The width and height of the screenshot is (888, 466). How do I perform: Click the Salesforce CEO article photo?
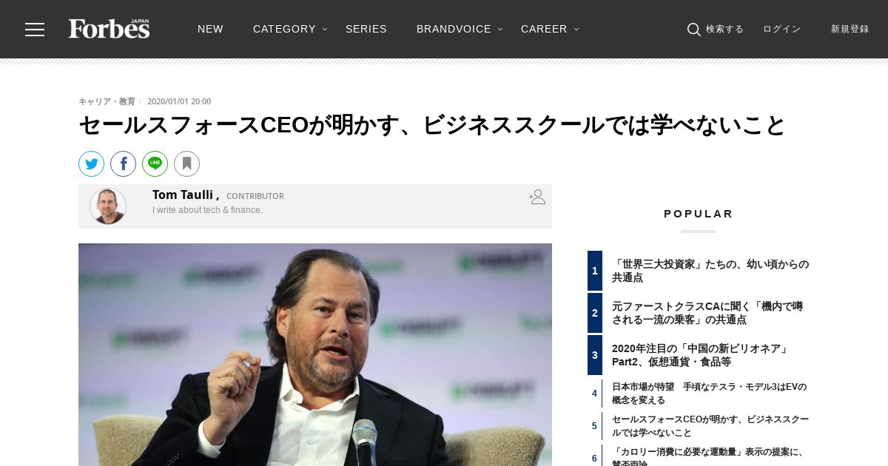(x=315, y=354)
